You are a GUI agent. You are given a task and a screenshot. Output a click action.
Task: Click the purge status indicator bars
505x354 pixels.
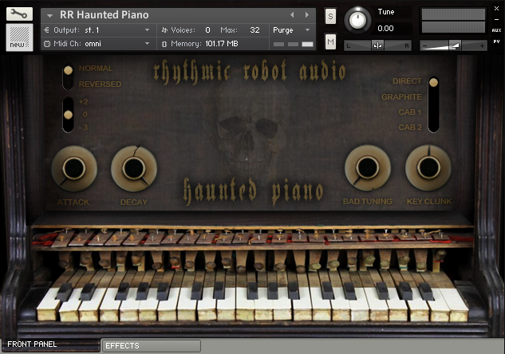tap(293, 44)
